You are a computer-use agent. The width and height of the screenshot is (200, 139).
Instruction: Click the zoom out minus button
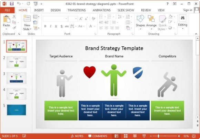pyautogui.click(x=151, y=136)
